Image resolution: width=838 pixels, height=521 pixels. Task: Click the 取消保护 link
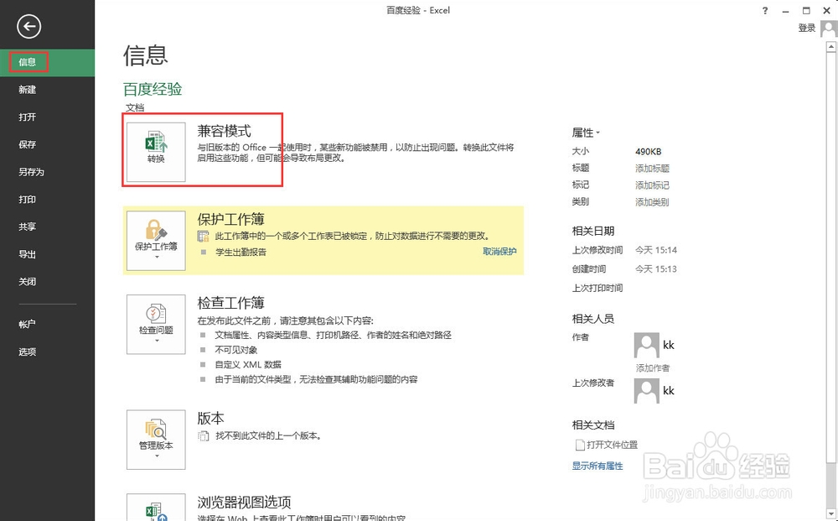(x=499, y=252)
